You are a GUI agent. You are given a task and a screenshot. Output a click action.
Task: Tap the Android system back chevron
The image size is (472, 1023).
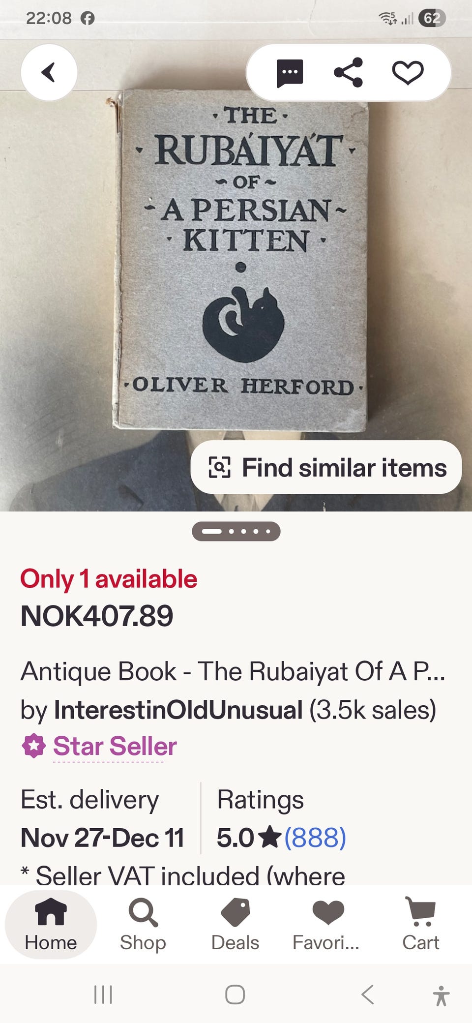pyautogui.click(x=368, y=994)
